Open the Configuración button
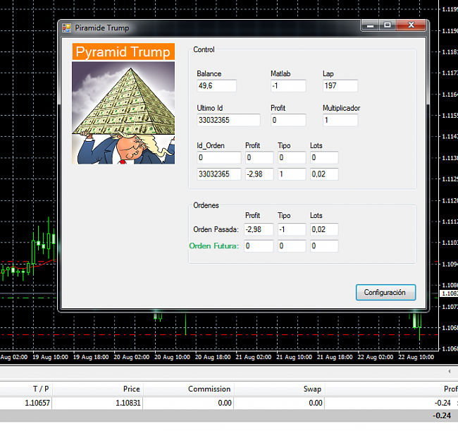The image size is (458, 431). point(385,292)
